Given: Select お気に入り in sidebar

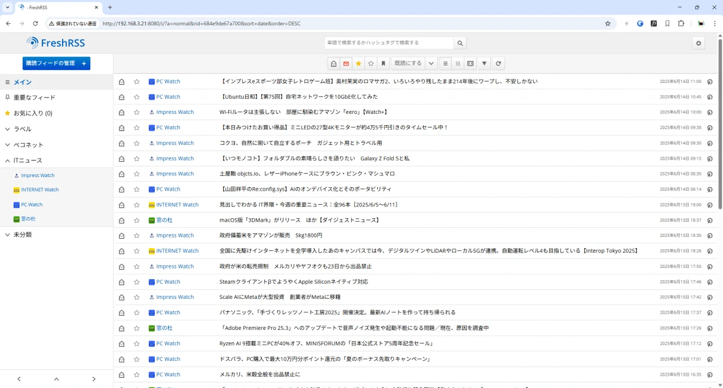Looking at the screenshot, I should tap(33, 113).
